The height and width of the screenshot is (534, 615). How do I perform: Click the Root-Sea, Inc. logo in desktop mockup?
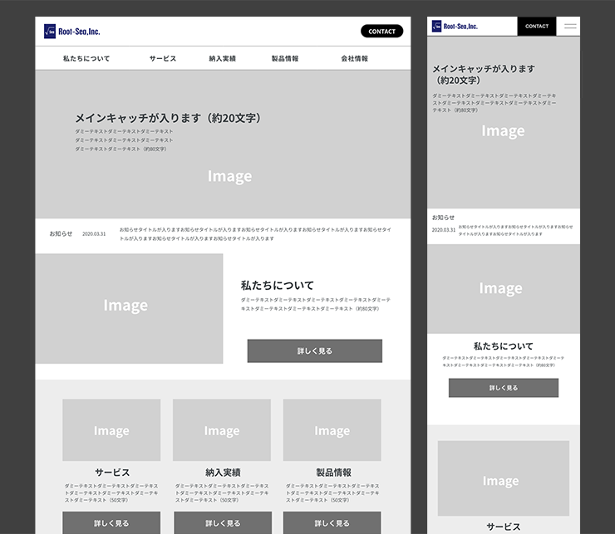pyautogui.click(x=71, y=32)
